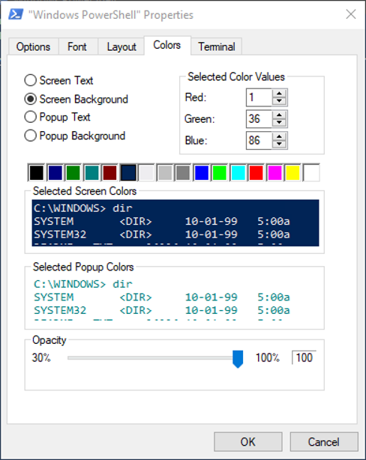Confirm changes with the OK button
The height and width of the screenshot is (460, 366).
[x=248, y=441]
